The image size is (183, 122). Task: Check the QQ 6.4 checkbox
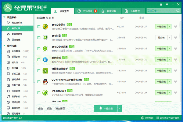coord(39,82)
